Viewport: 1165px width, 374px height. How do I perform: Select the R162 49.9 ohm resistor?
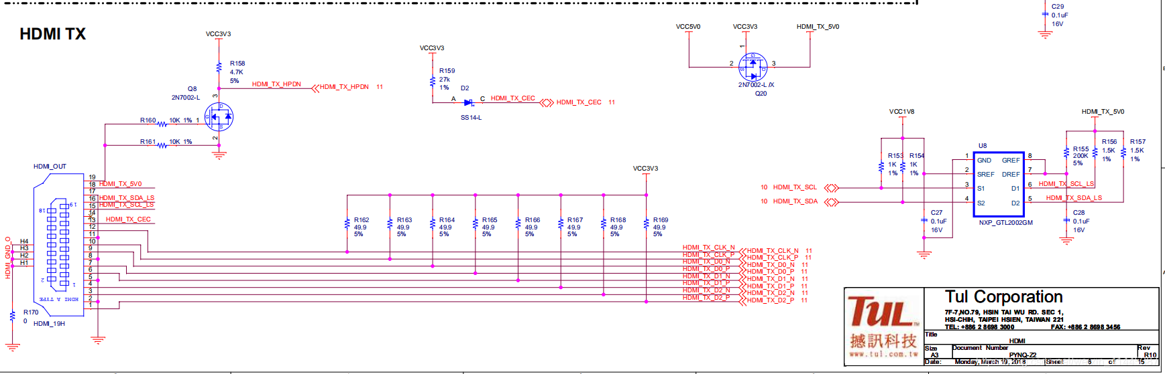point(347,223)
